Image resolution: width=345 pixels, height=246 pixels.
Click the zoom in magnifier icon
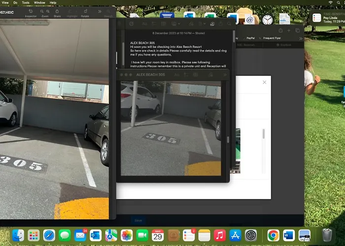(48, 11)
